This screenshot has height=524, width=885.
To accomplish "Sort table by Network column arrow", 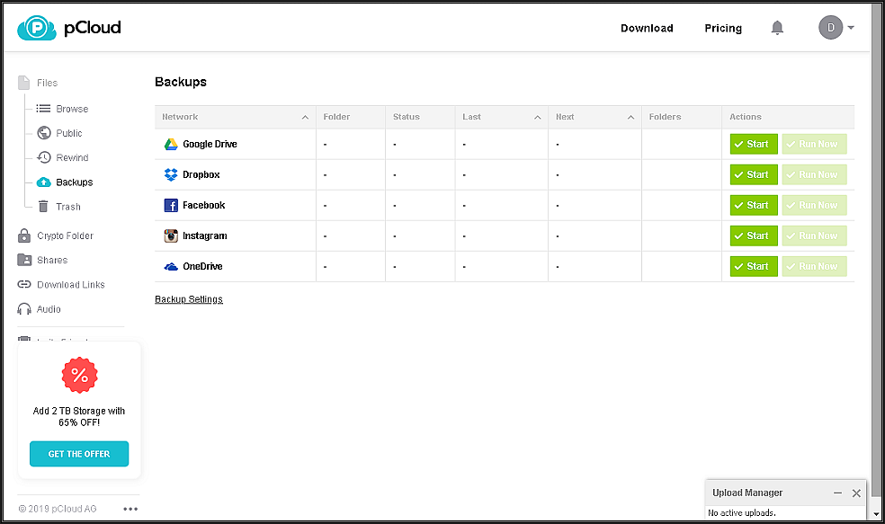I will coord(306,118).
